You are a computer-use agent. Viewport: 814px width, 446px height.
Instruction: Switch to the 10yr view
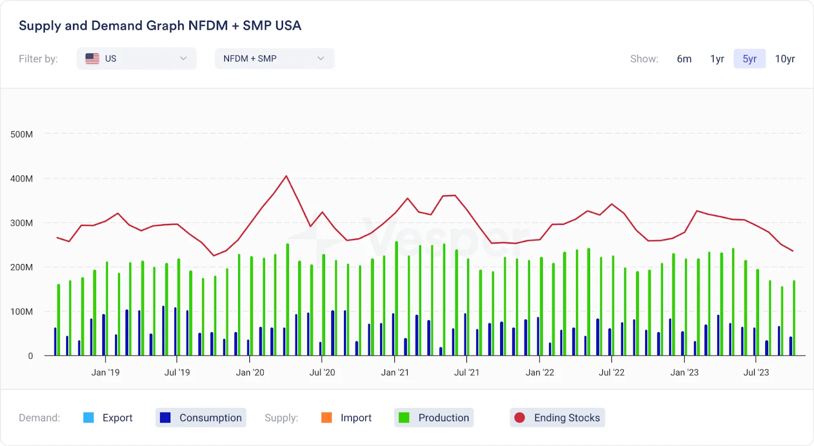[784, 59]
